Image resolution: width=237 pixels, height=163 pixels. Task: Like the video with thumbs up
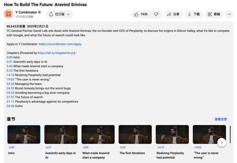point(136,14)
